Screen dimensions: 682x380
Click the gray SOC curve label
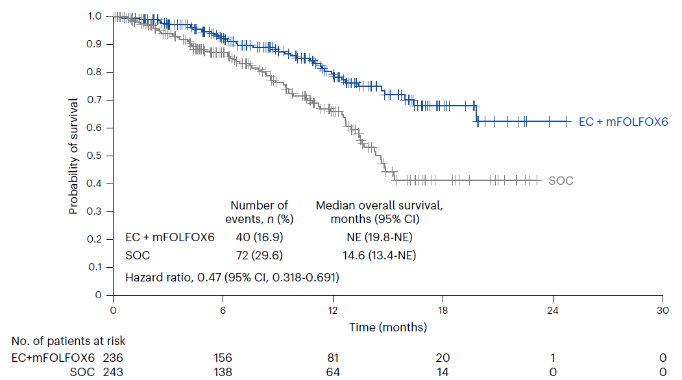click(x=561, y=181)
